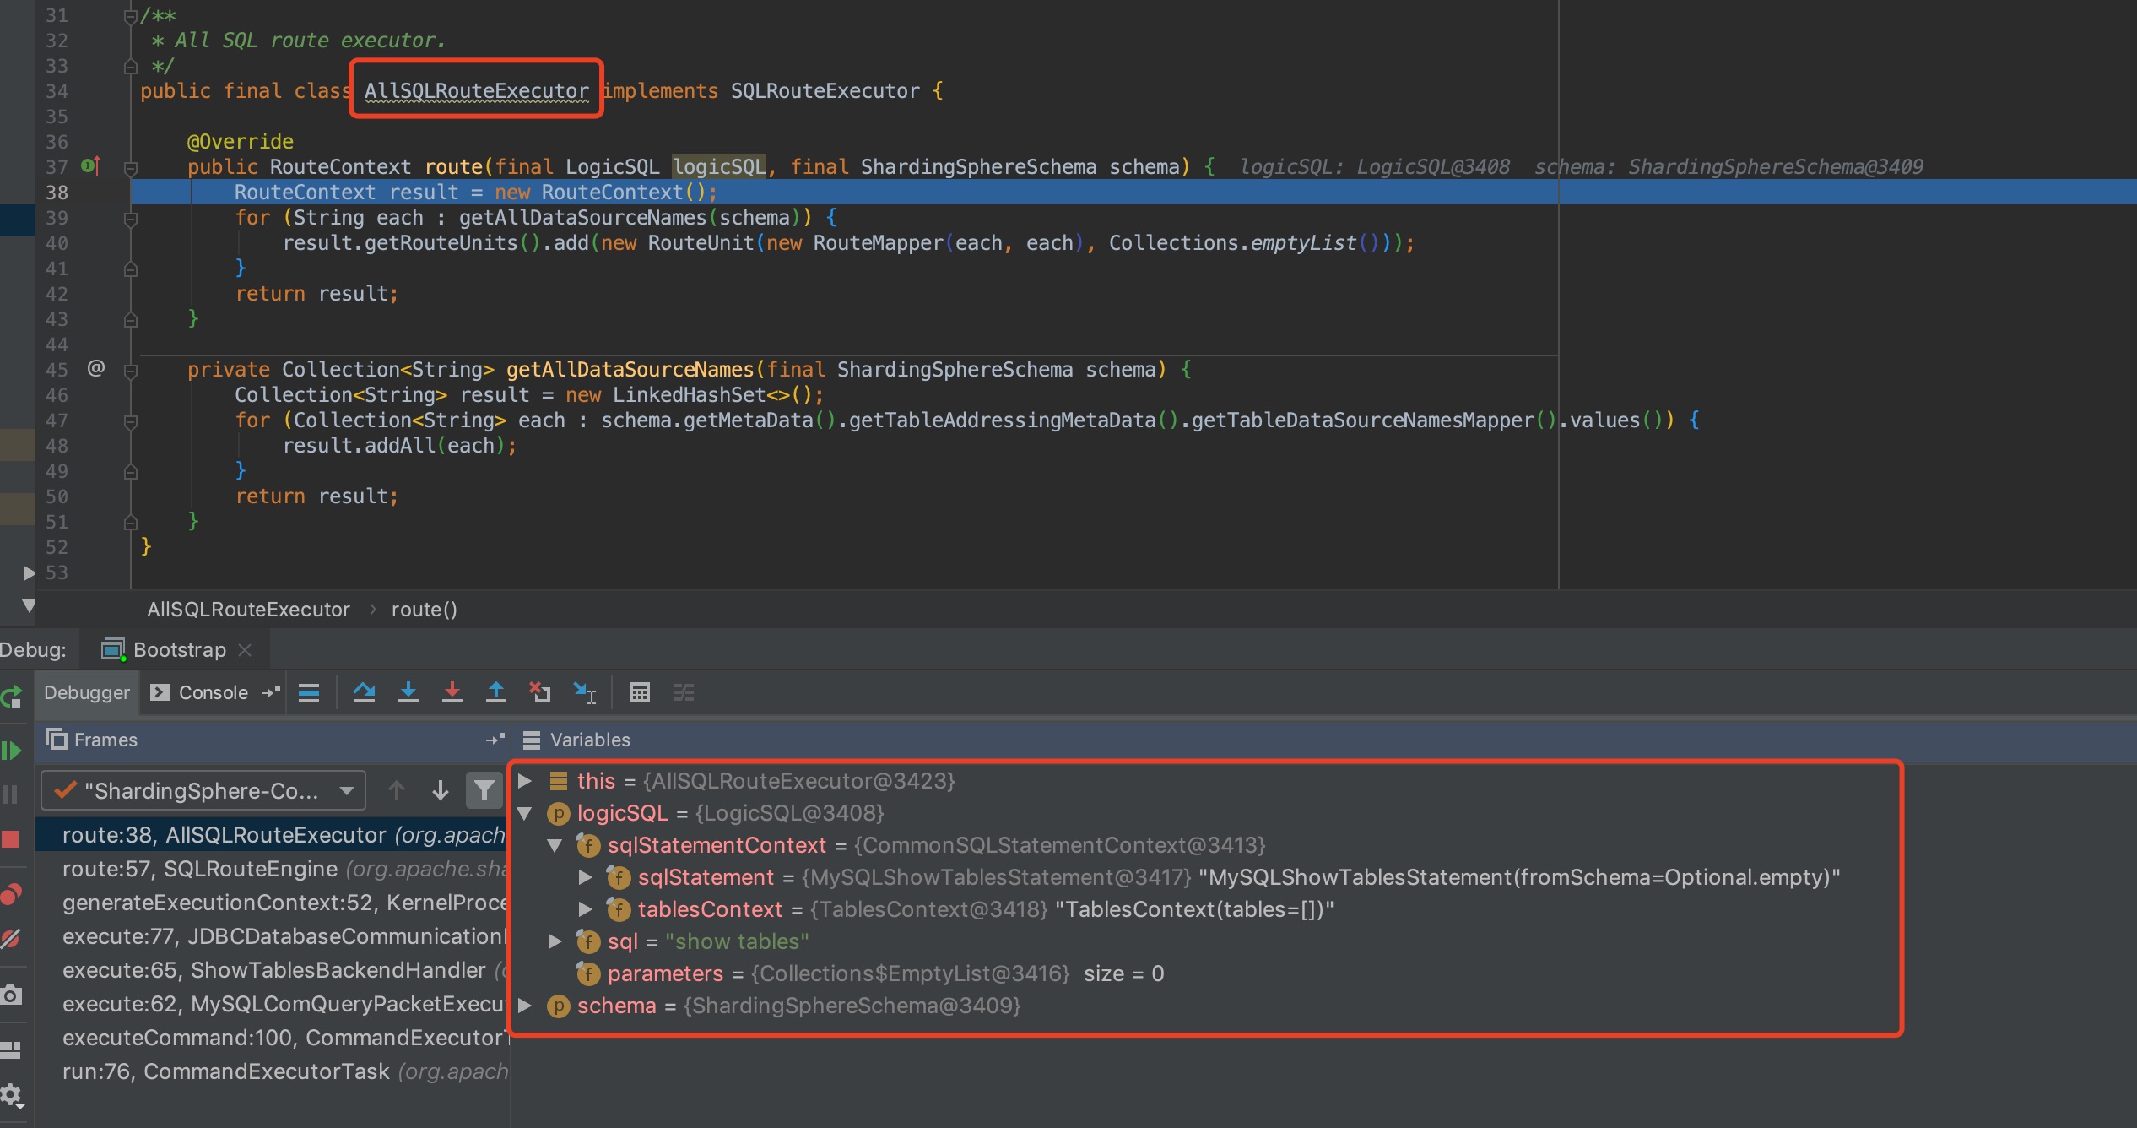
Task: Open View Breakpoints dialog icon
Action: (x=13, y=892)
